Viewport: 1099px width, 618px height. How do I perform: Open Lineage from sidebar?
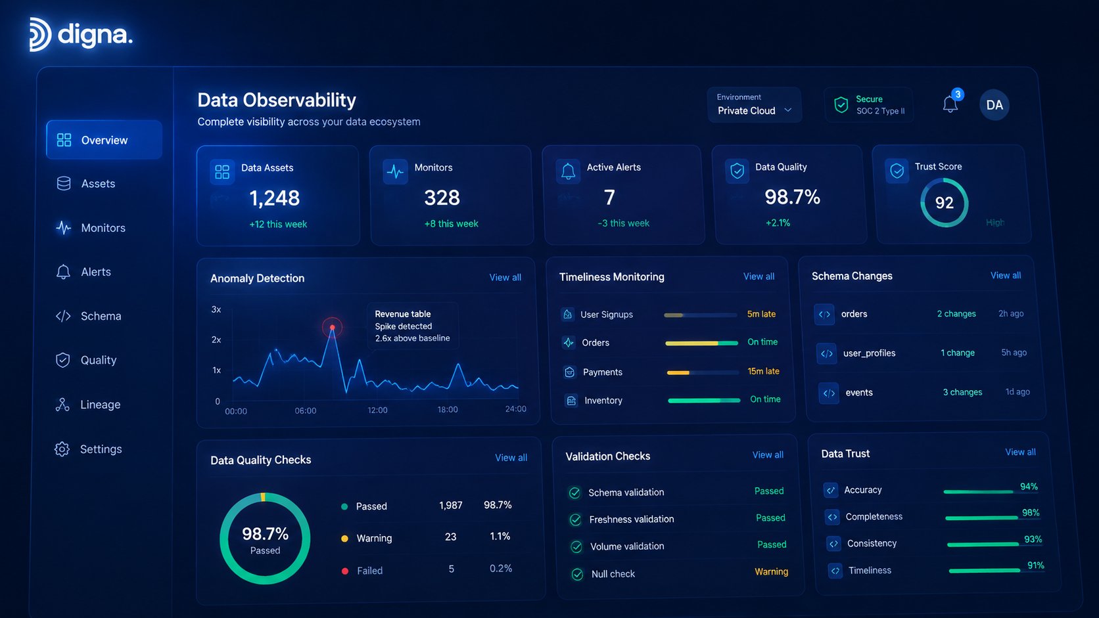click(101, 405)
